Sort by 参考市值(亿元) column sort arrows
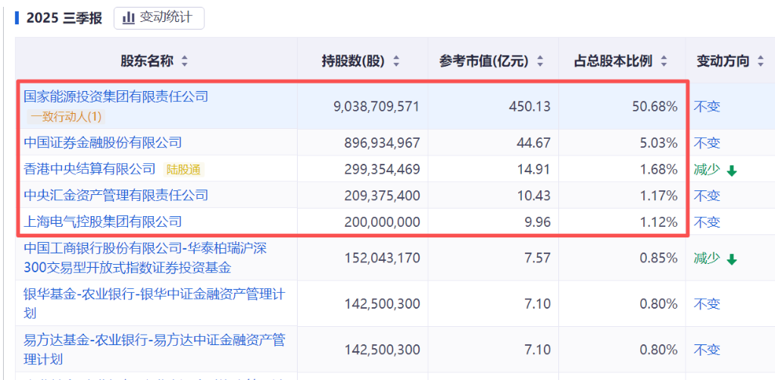The height and width of the screenshot is (380, 775). tap(539, 61)
